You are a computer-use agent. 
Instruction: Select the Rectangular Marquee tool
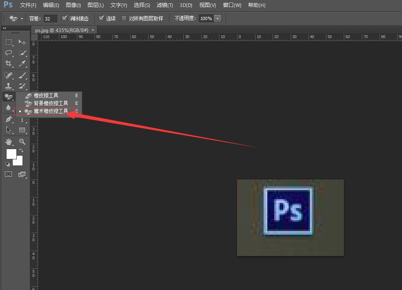pos(9,42)
